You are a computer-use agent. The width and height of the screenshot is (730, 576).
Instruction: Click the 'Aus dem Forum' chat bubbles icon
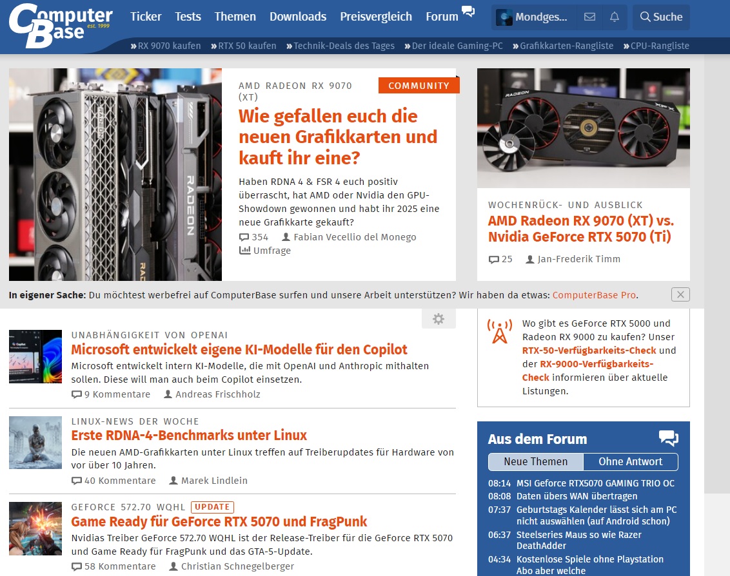pyautogui.click(x=669, y=438)
